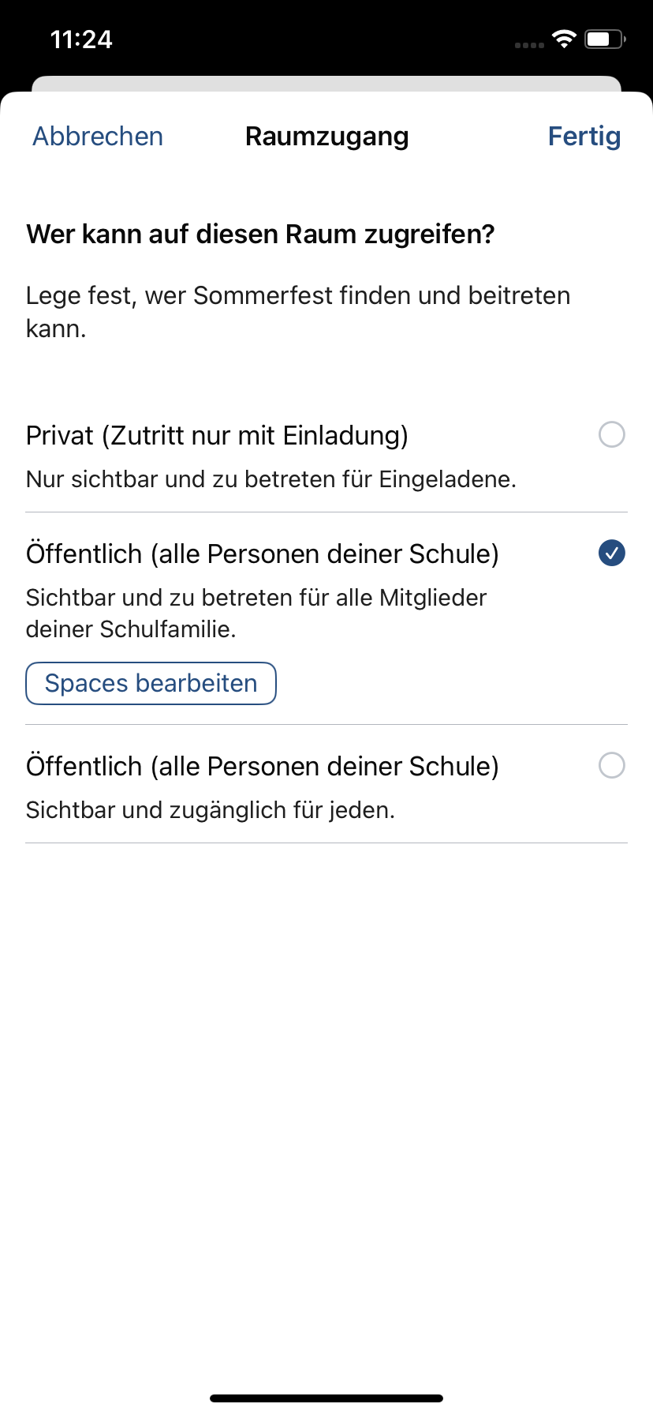Viewport: 653px width, 1415px height.
Task: Select the Privat invitation-only radio button
Action: [612, 434]
